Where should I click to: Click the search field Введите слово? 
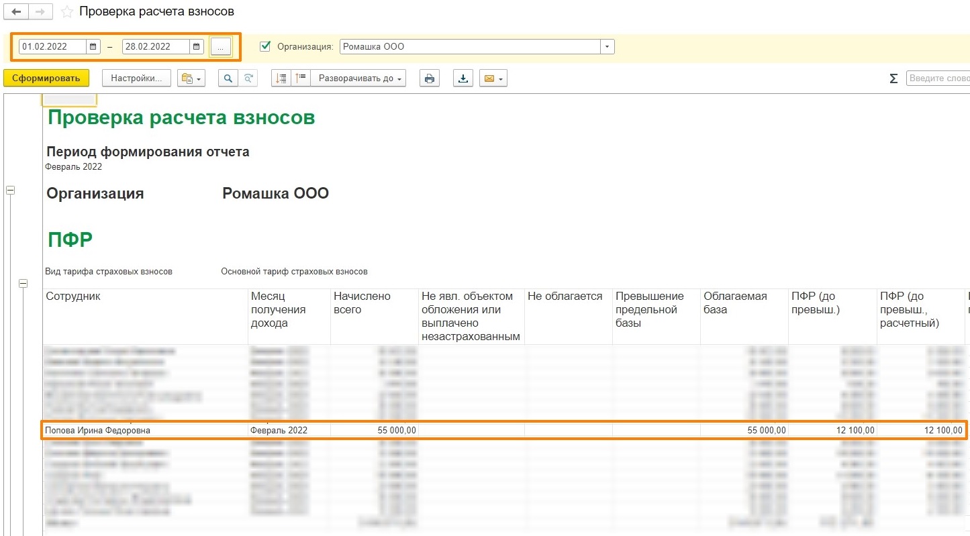click(x=938, y=78)
